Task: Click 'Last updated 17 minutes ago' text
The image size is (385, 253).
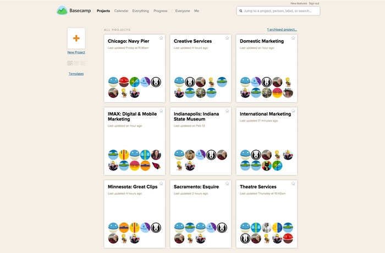Action: (259, 120)
